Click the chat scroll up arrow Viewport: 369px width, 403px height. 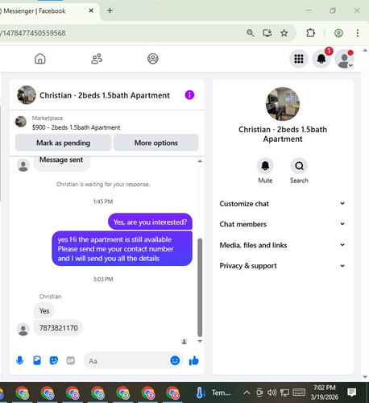coord(200,161)
